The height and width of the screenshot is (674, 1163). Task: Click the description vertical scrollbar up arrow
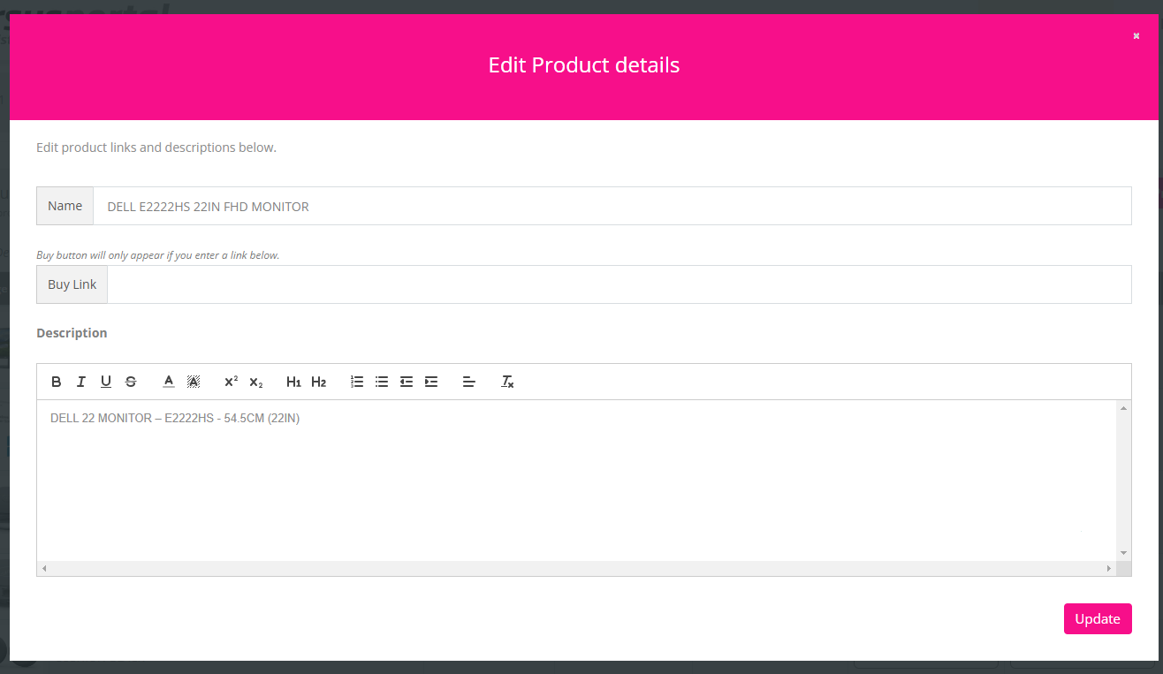pos(1124,408)
